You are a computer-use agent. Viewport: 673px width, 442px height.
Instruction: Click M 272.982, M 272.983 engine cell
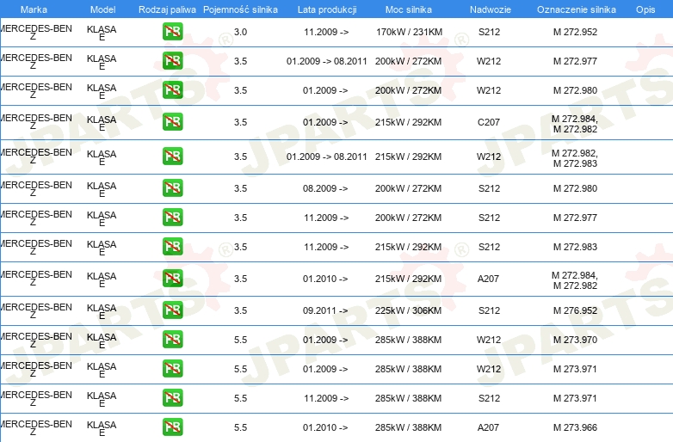pos(575,158)
